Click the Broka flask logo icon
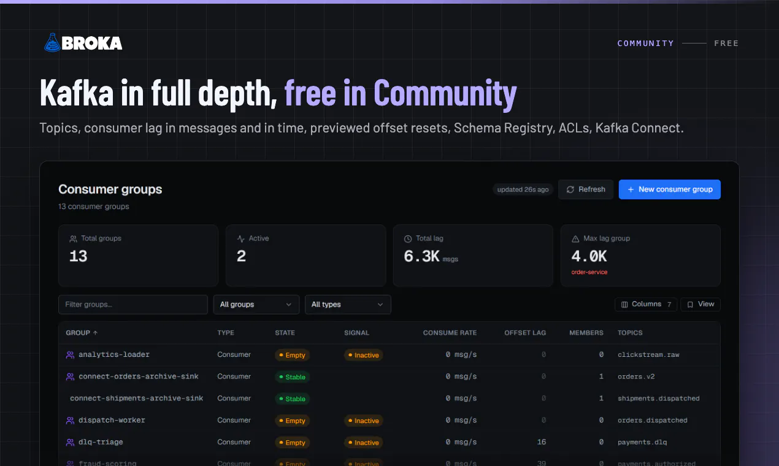The image size is (779, 466). click(x=52, y=42)
